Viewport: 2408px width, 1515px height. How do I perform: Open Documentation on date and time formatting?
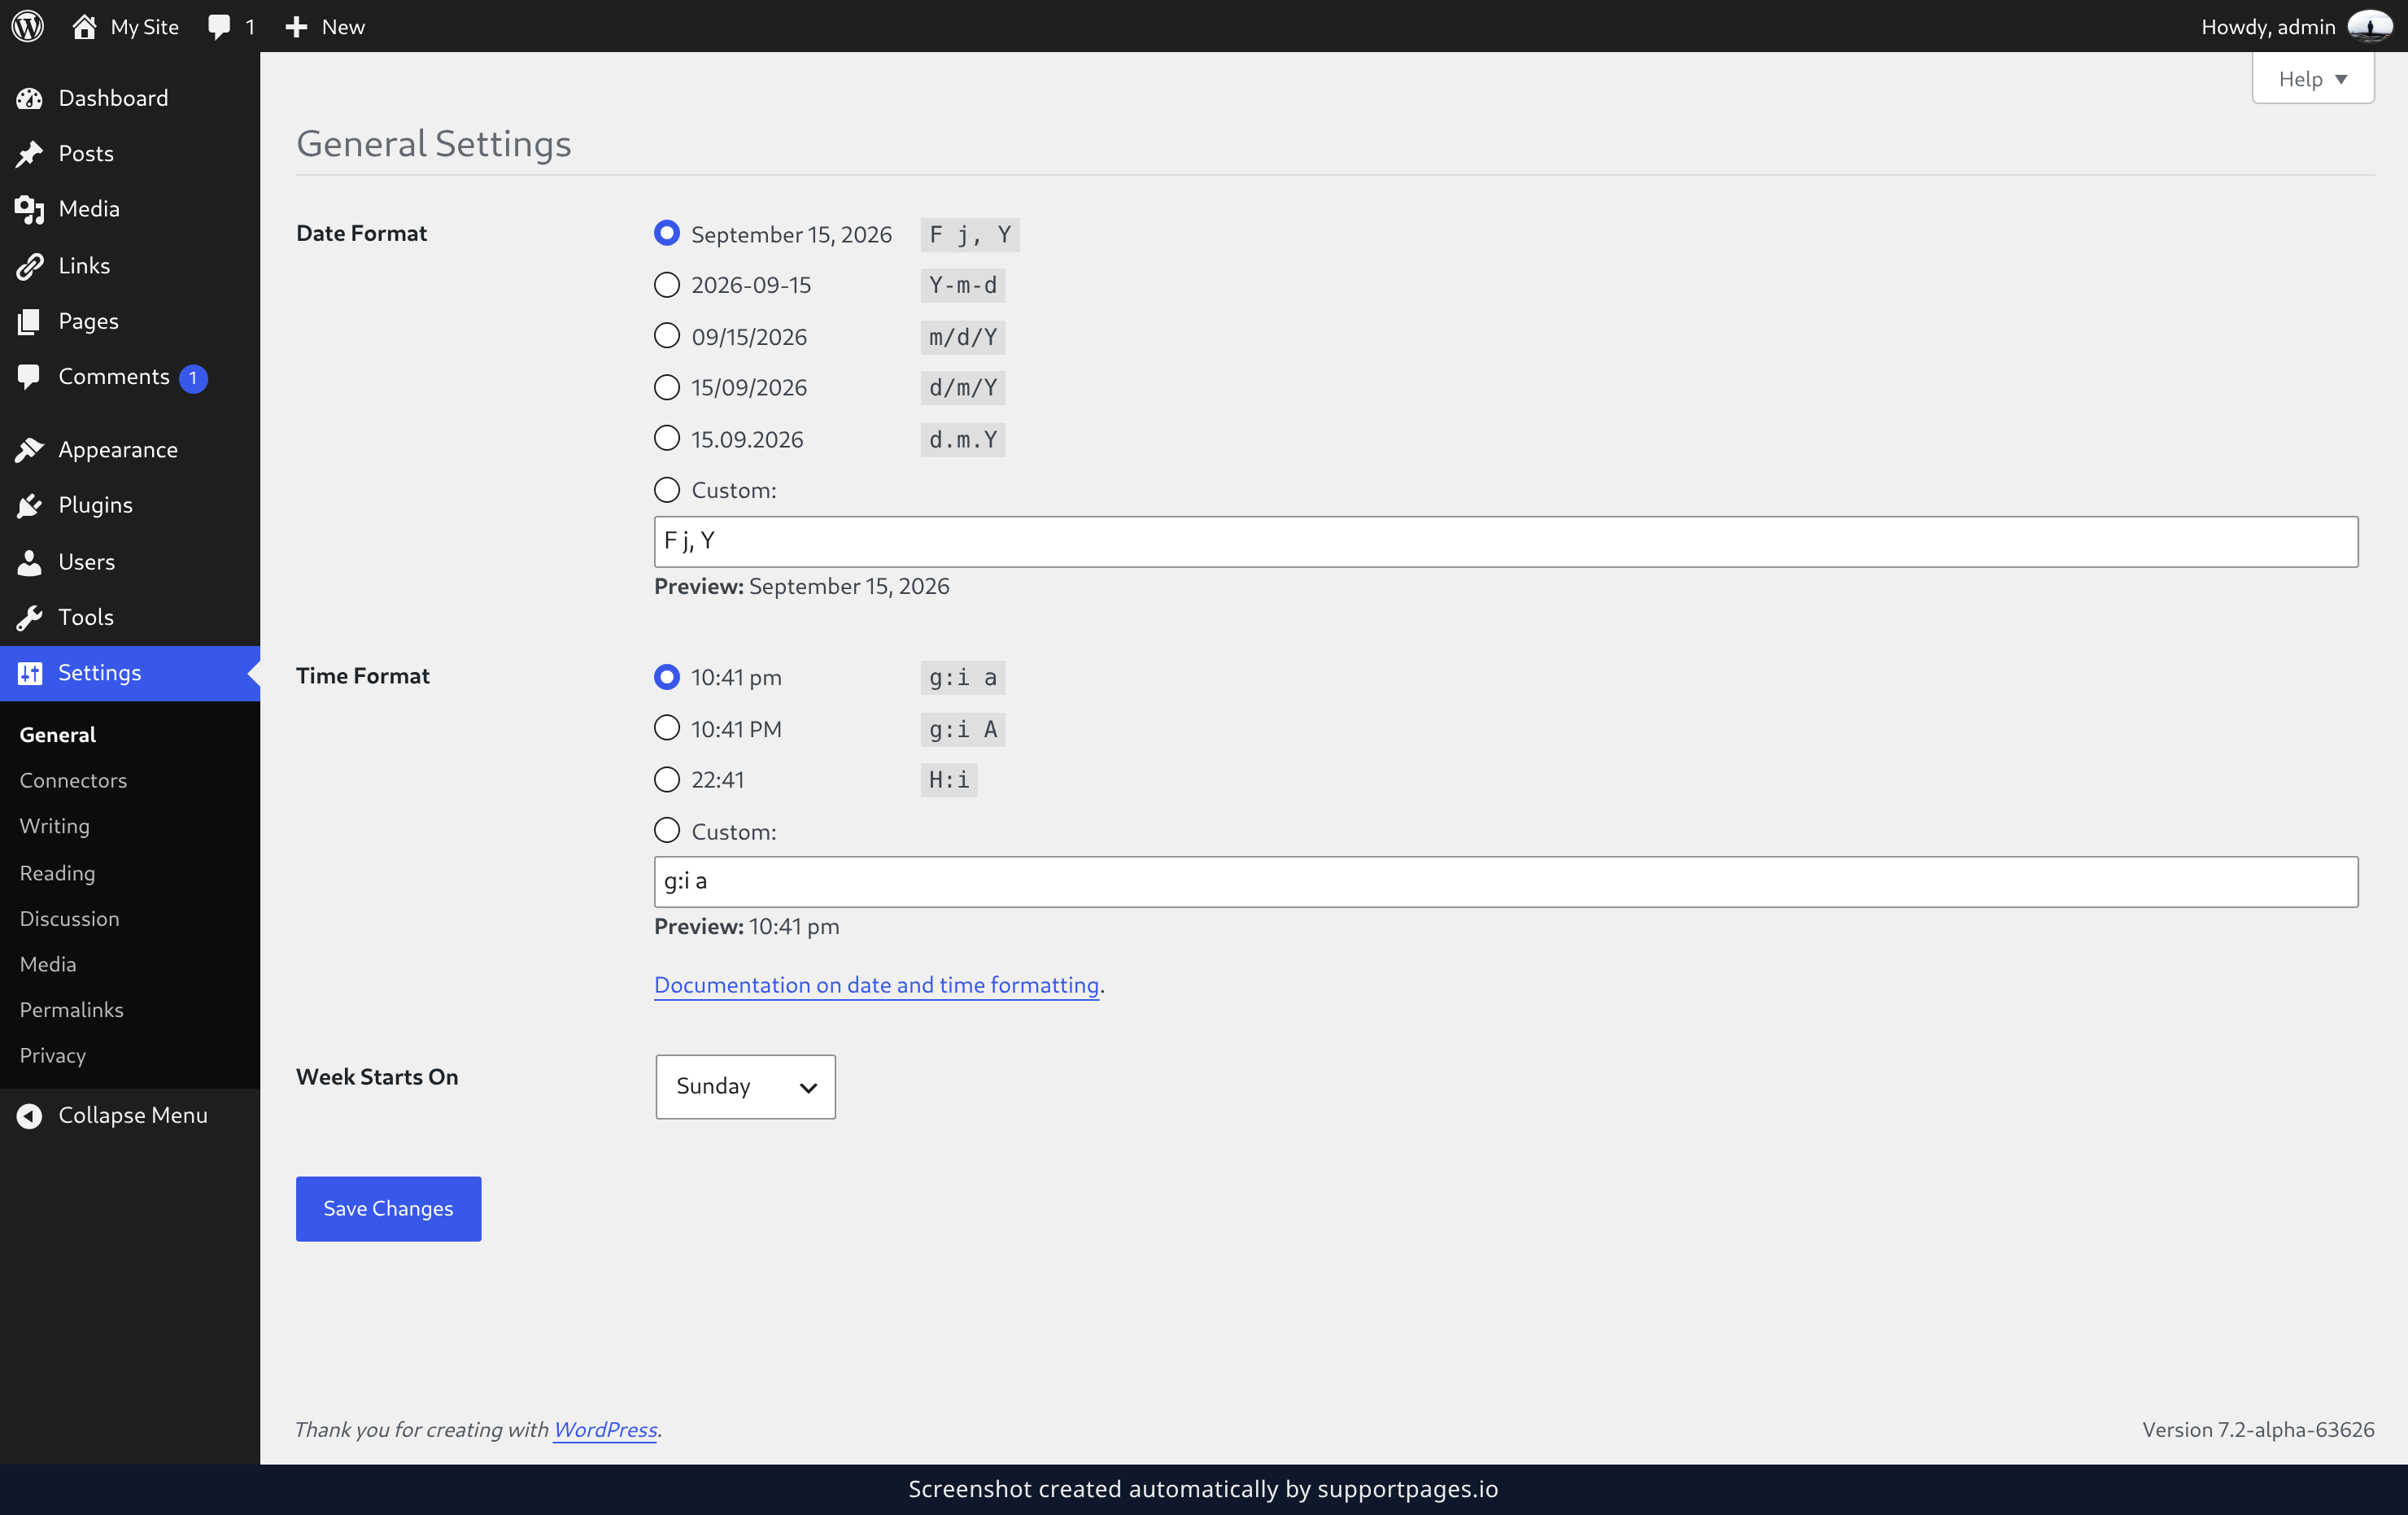[x=876, y=985]
